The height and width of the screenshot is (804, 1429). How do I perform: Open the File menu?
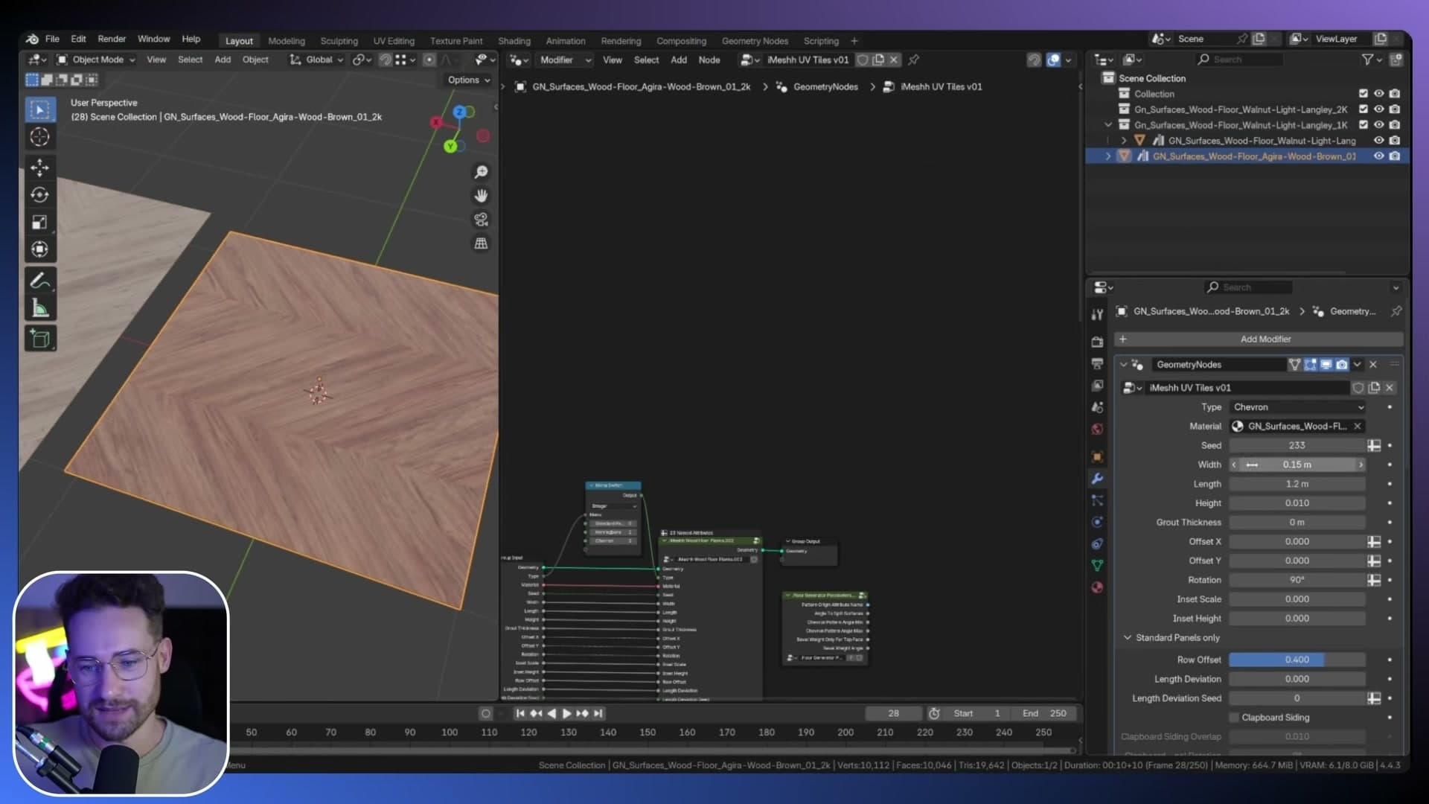click(52, 39)
